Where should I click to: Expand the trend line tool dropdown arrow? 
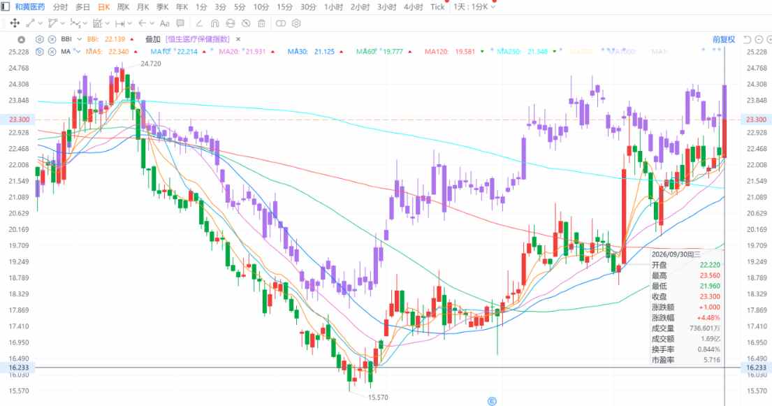click(40, 23)
